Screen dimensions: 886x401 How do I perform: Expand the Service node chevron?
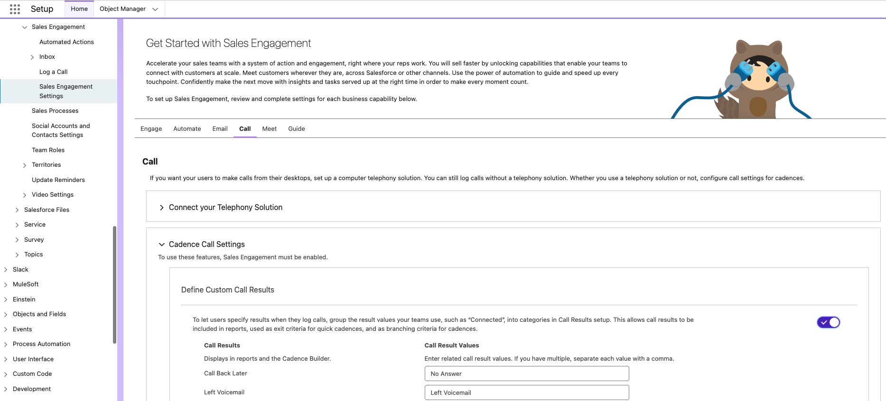click(17, 225)
